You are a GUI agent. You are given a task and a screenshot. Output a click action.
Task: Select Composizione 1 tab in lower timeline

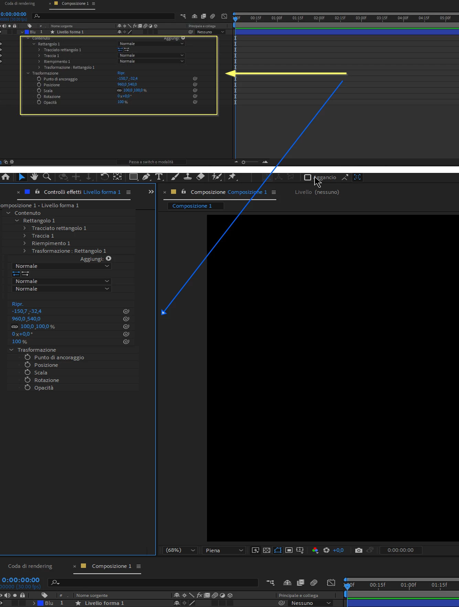click(111, 566)
